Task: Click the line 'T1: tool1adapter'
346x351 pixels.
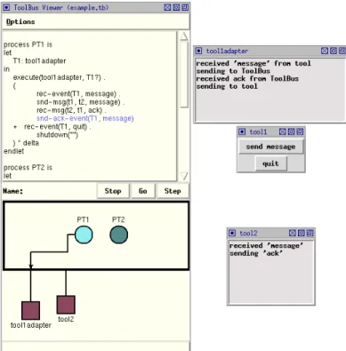Action: [39, 61]
